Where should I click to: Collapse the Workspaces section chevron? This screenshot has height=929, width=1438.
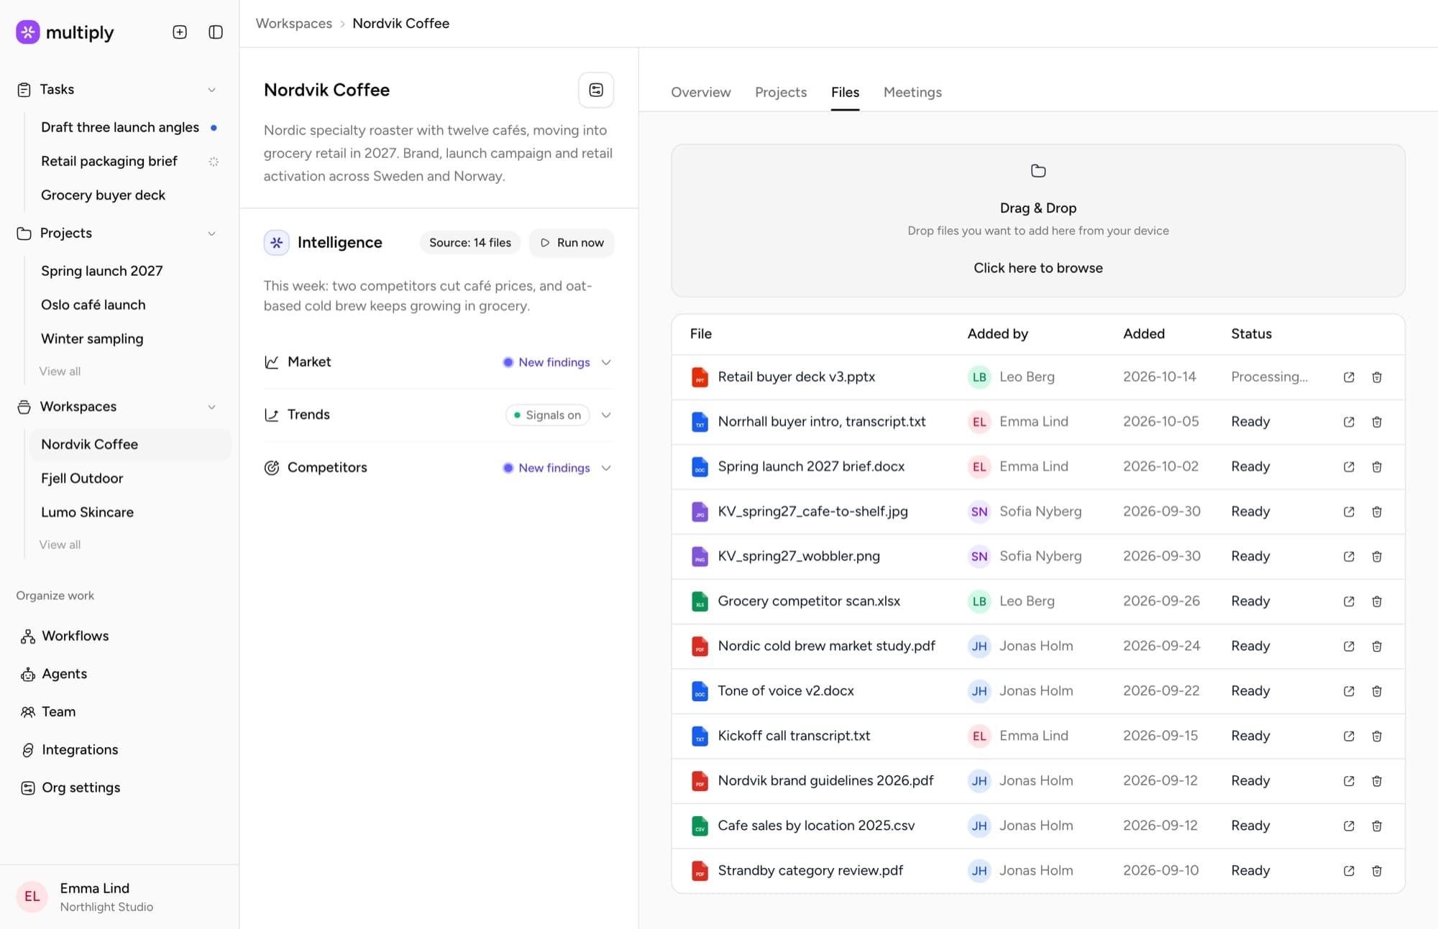pyautogui.click(x=211, y=407)
